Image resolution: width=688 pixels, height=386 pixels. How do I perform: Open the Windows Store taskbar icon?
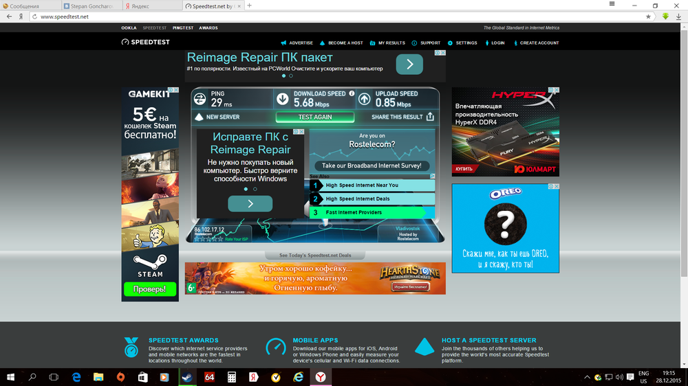[x=142, y=377]
